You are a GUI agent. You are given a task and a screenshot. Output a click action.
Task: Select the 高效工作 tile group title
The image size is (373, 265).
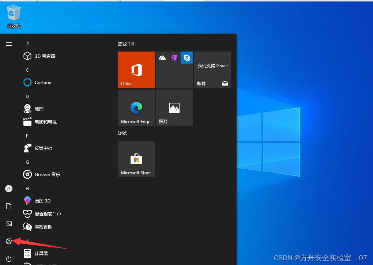click(x=127, y=44)
